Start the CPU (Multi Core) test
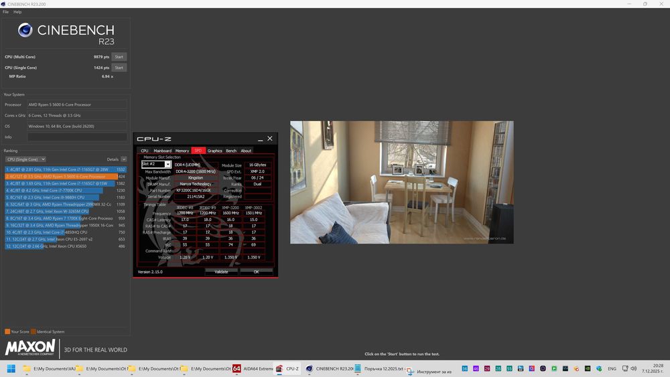 coord(119,57)
